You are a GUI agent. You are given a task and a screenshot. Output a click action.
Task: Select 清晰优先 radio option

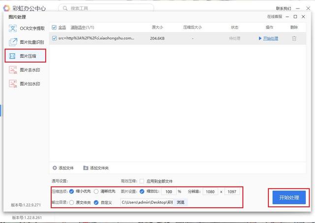tap(96, 191)
